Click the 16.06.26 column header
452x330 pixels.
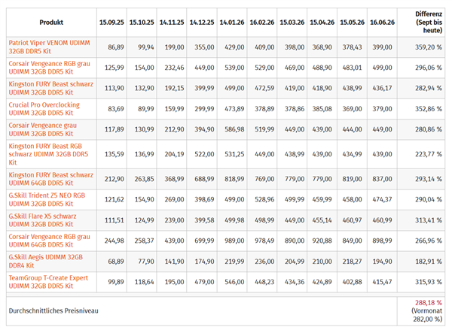pos(382,22)
